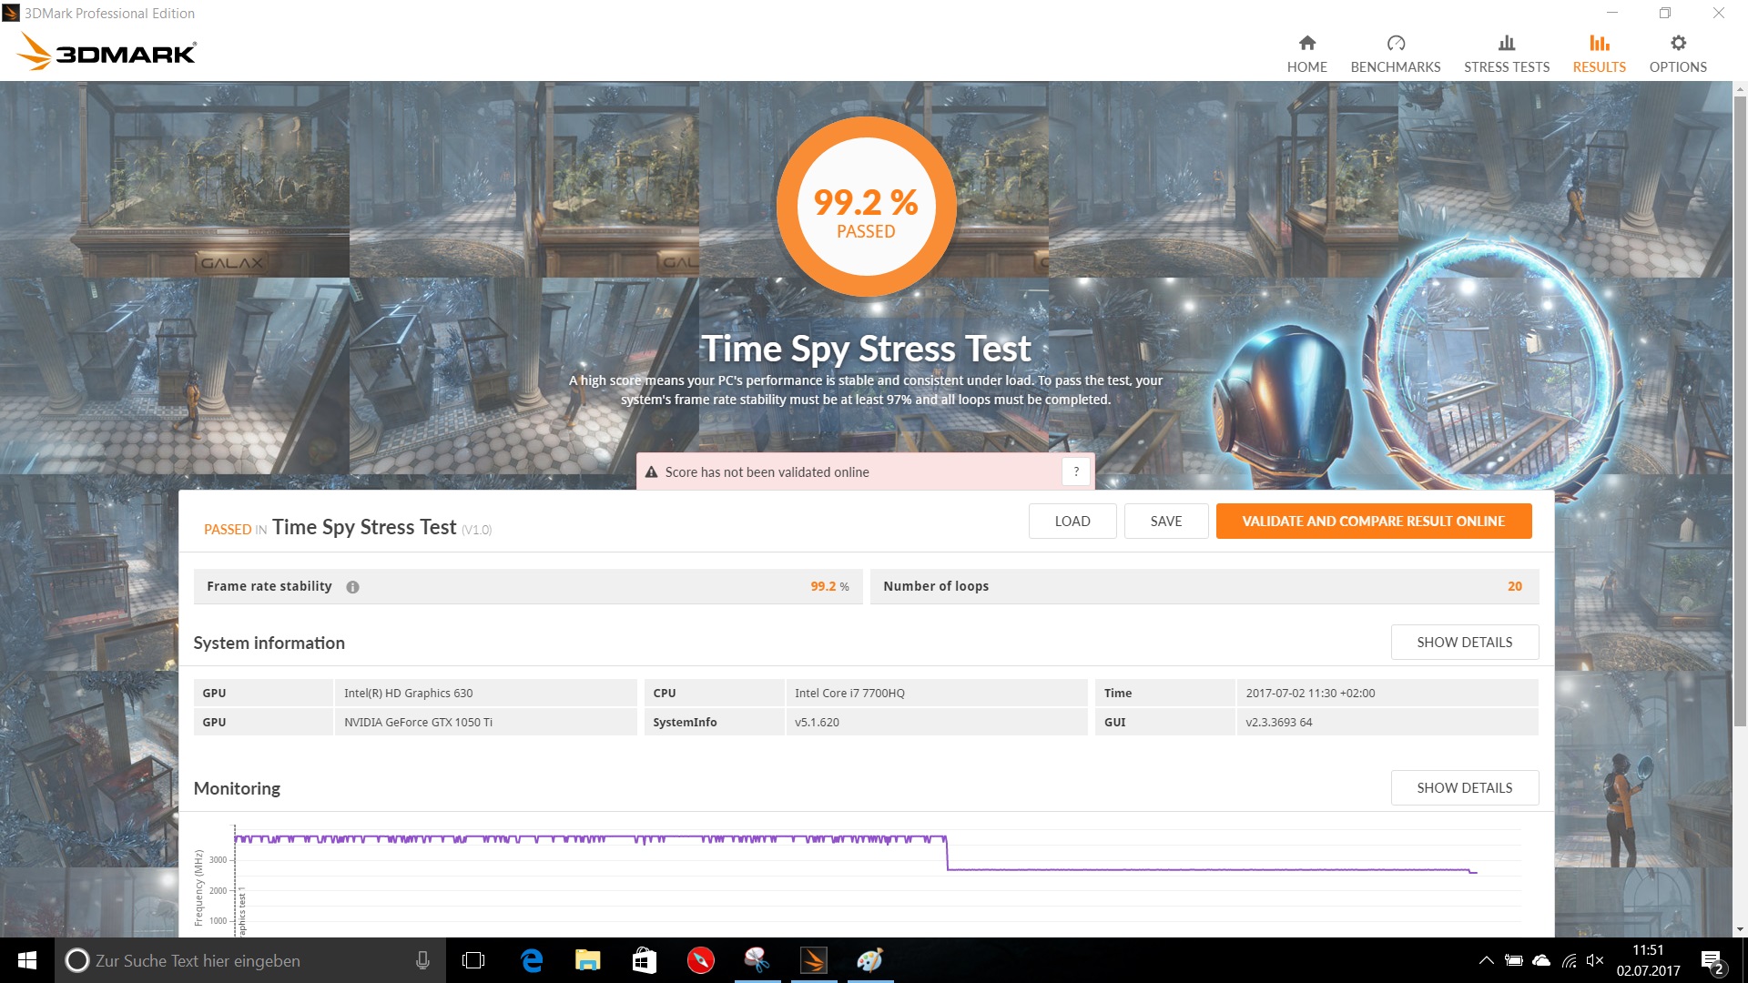Toggle the muted volume icon in tray
1748x983 pixels.
point(1594,960)
